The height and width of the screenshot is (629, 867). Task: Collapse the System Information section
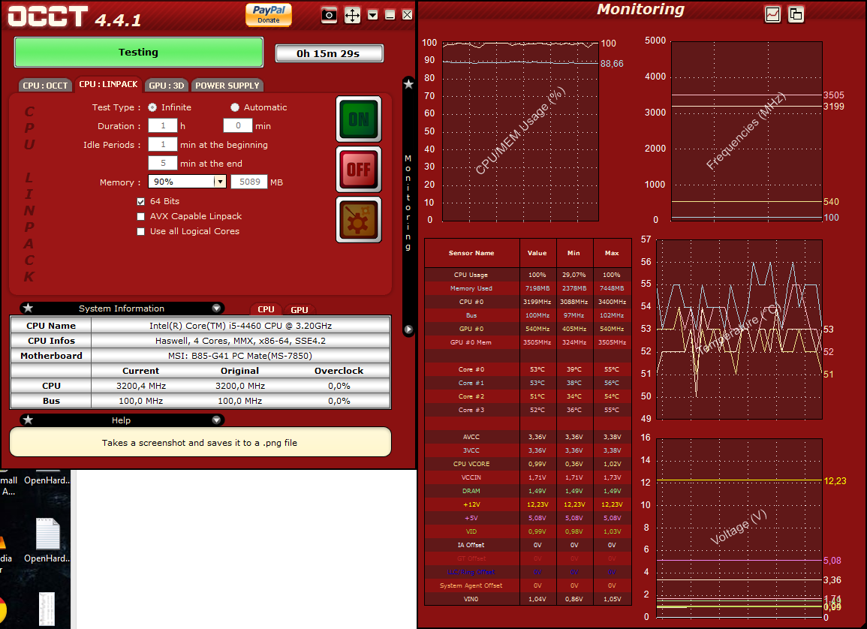click(x=216, y=308)
